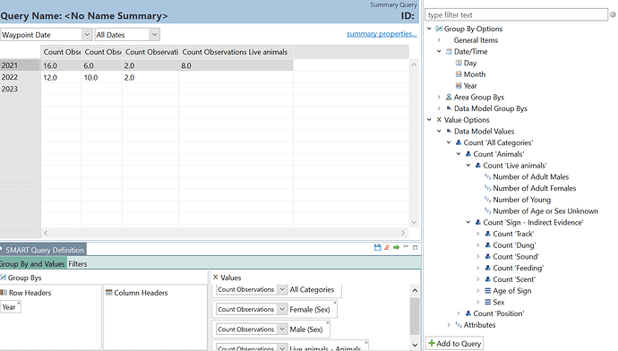Image resolution: width=618 pixels, height=351 pixels.
Task: Maximize the SMART Query Definition panel
Action: (415, 247)
